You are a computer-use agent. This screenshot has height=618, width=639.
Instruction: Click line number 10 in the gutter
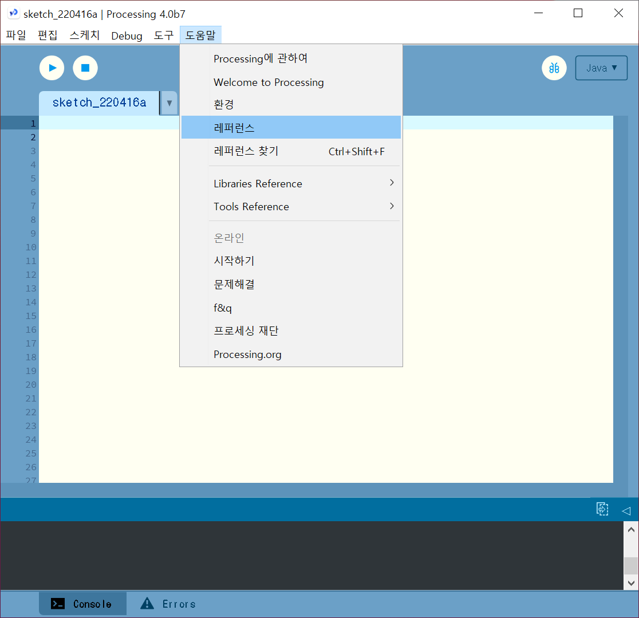coord(31,247)
